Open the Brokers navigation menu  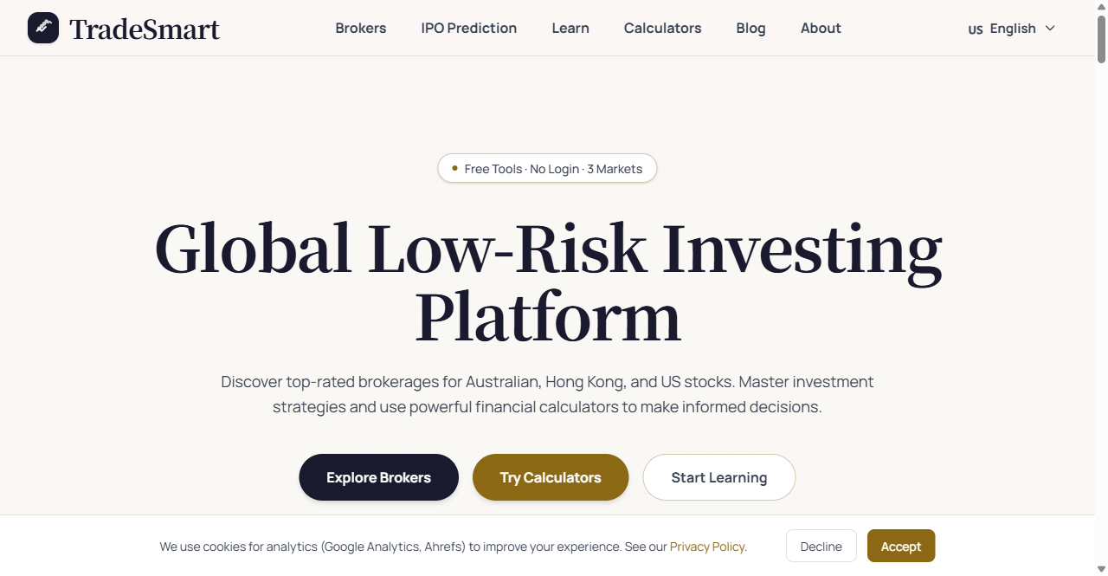point(361,28)
